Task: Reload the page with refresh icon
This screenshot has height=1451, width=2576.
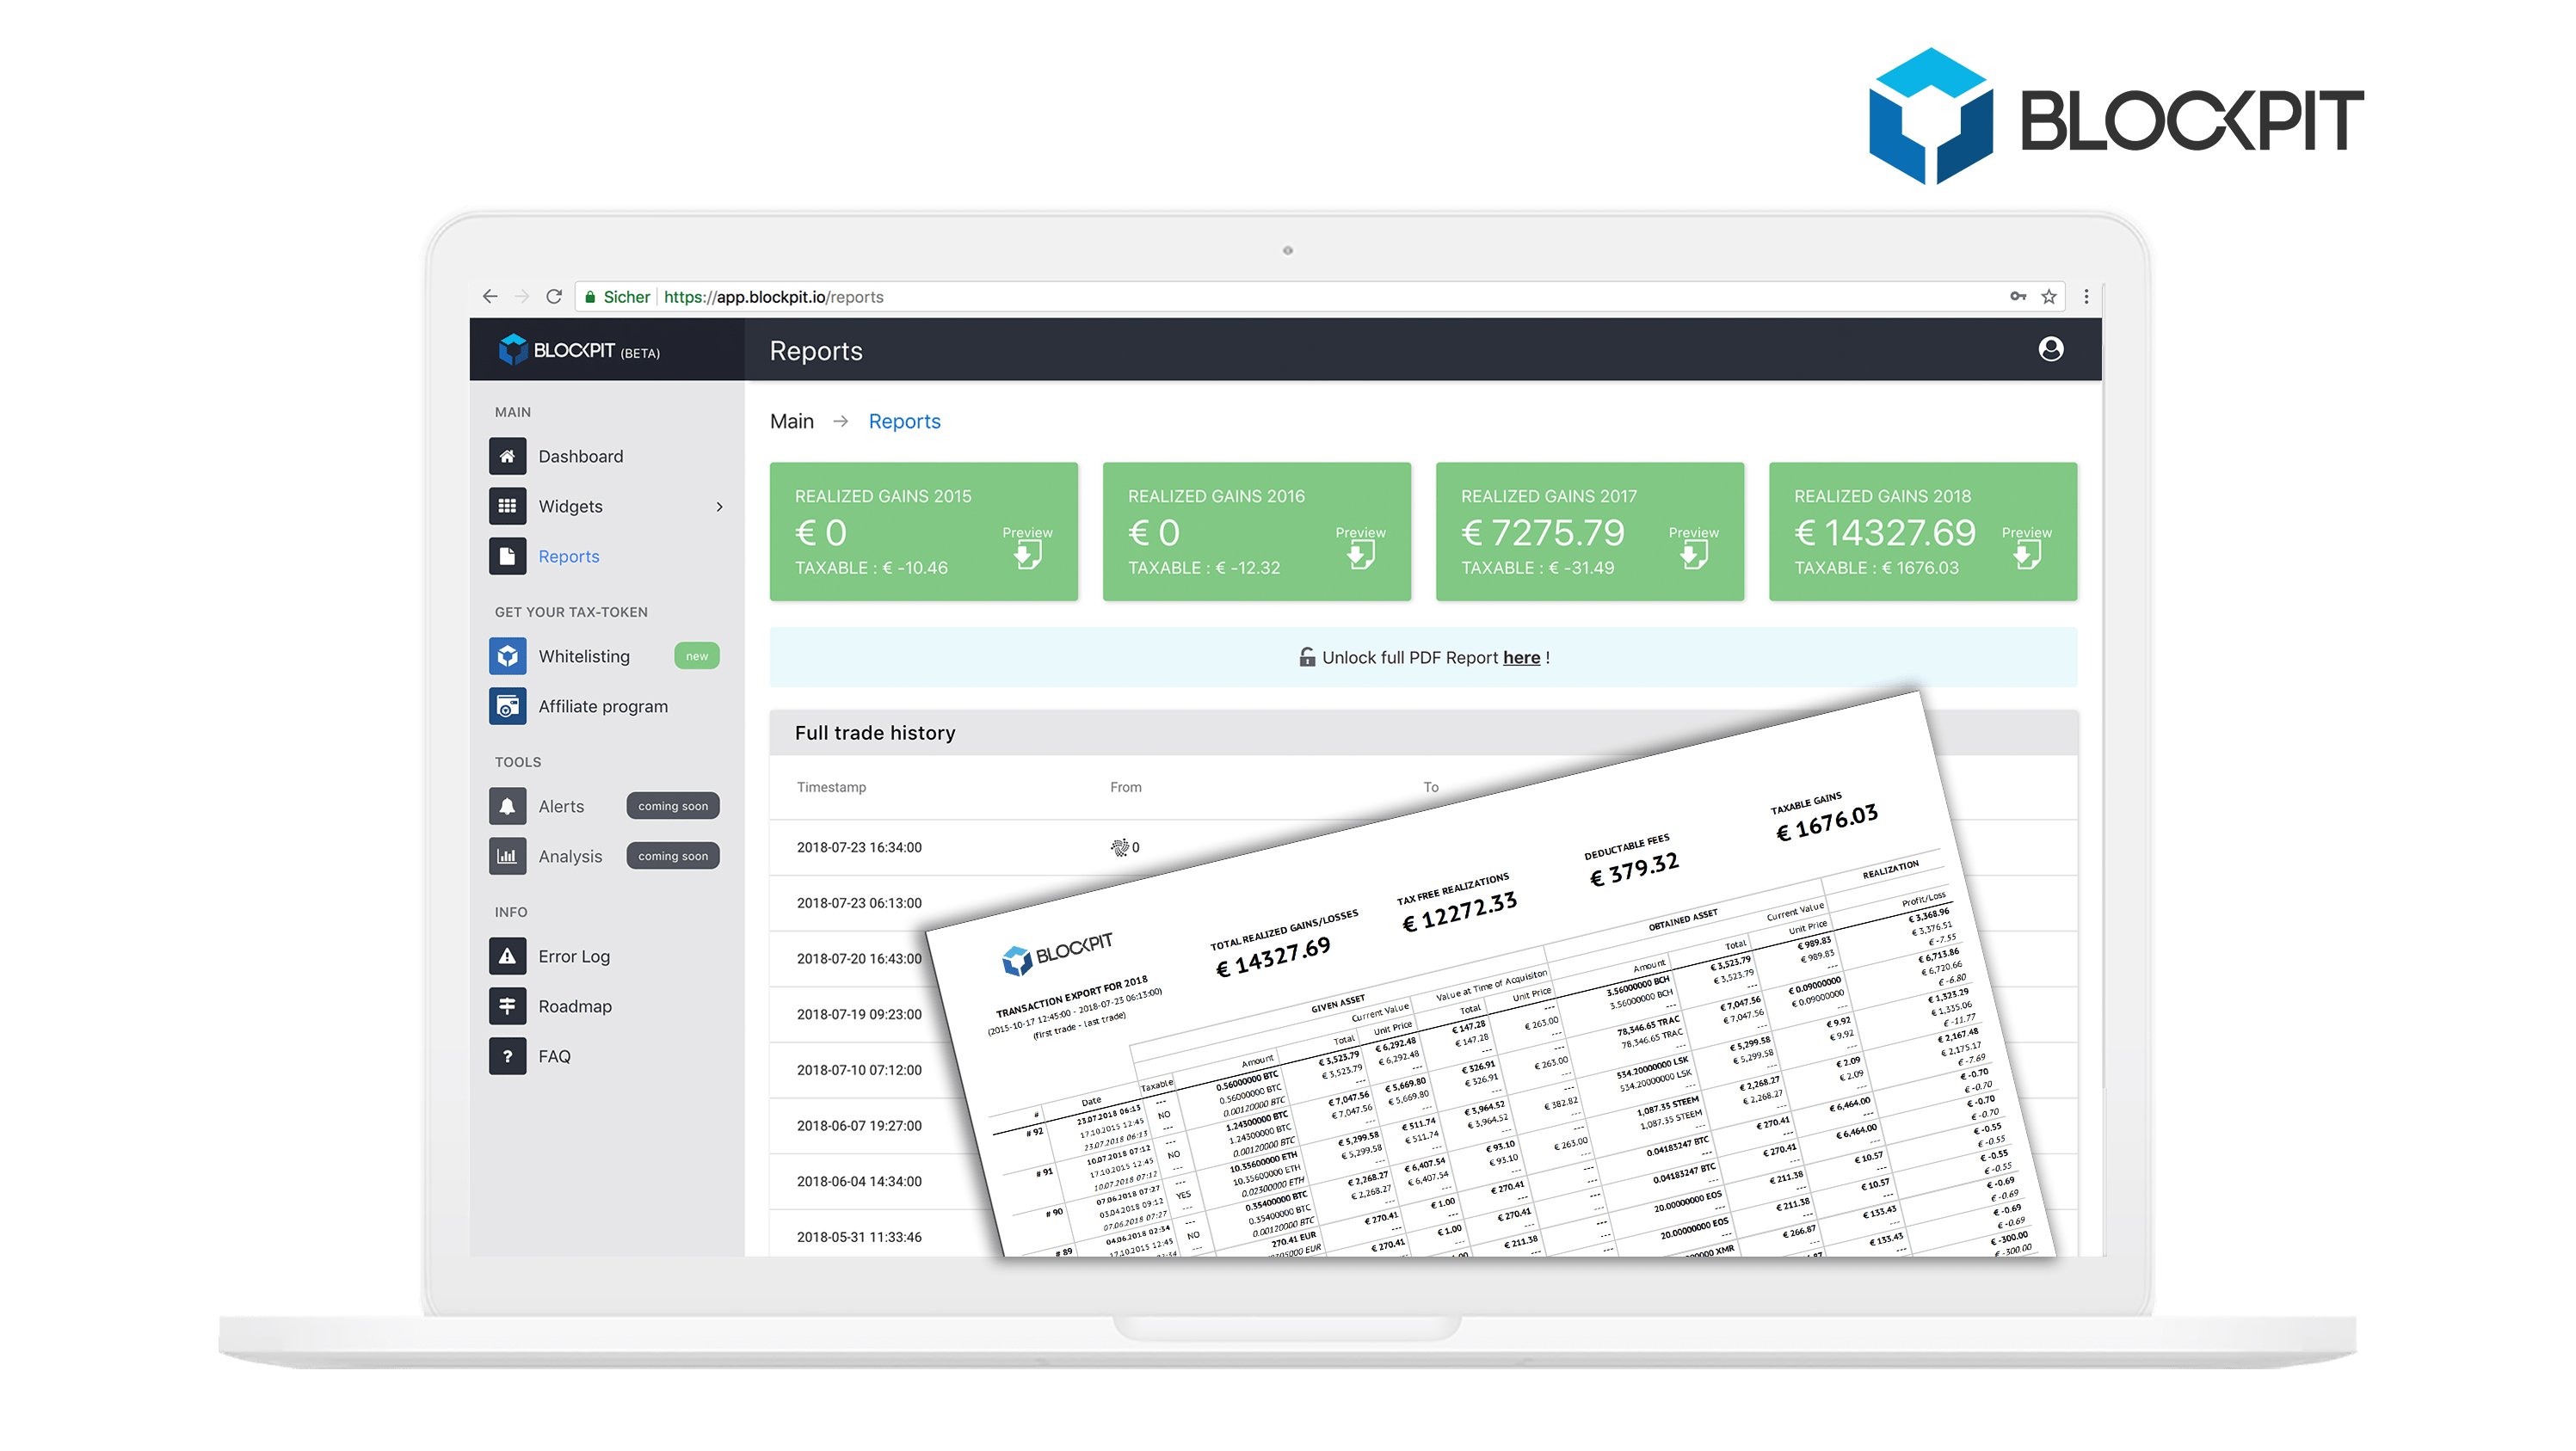Action: pos(554,296)
